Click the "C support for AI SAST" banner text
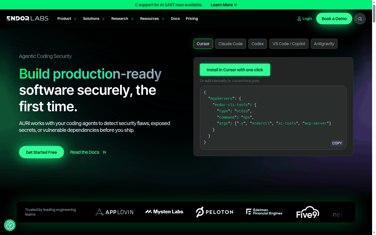376x235 pixels. pyautogui.click(x=169, y=5)
